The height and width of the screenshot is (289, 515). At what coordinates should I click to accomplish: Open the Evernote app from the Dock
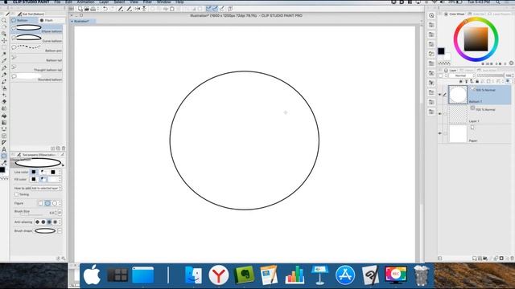244,275
